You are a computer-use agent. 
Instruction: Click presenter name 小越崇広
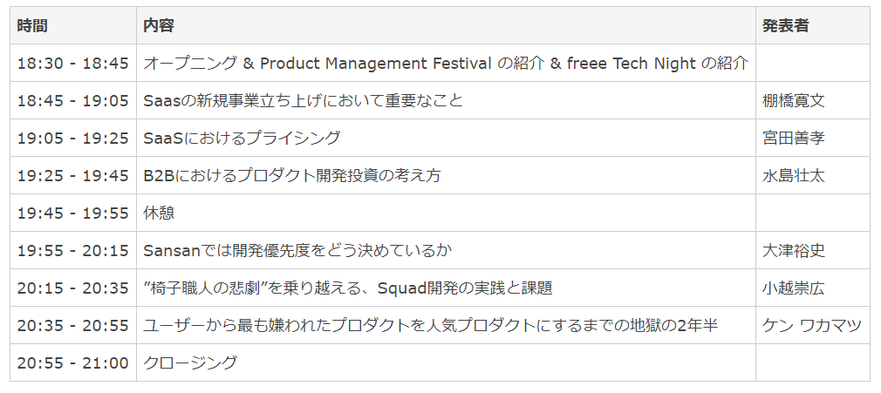tap(793, 288)
